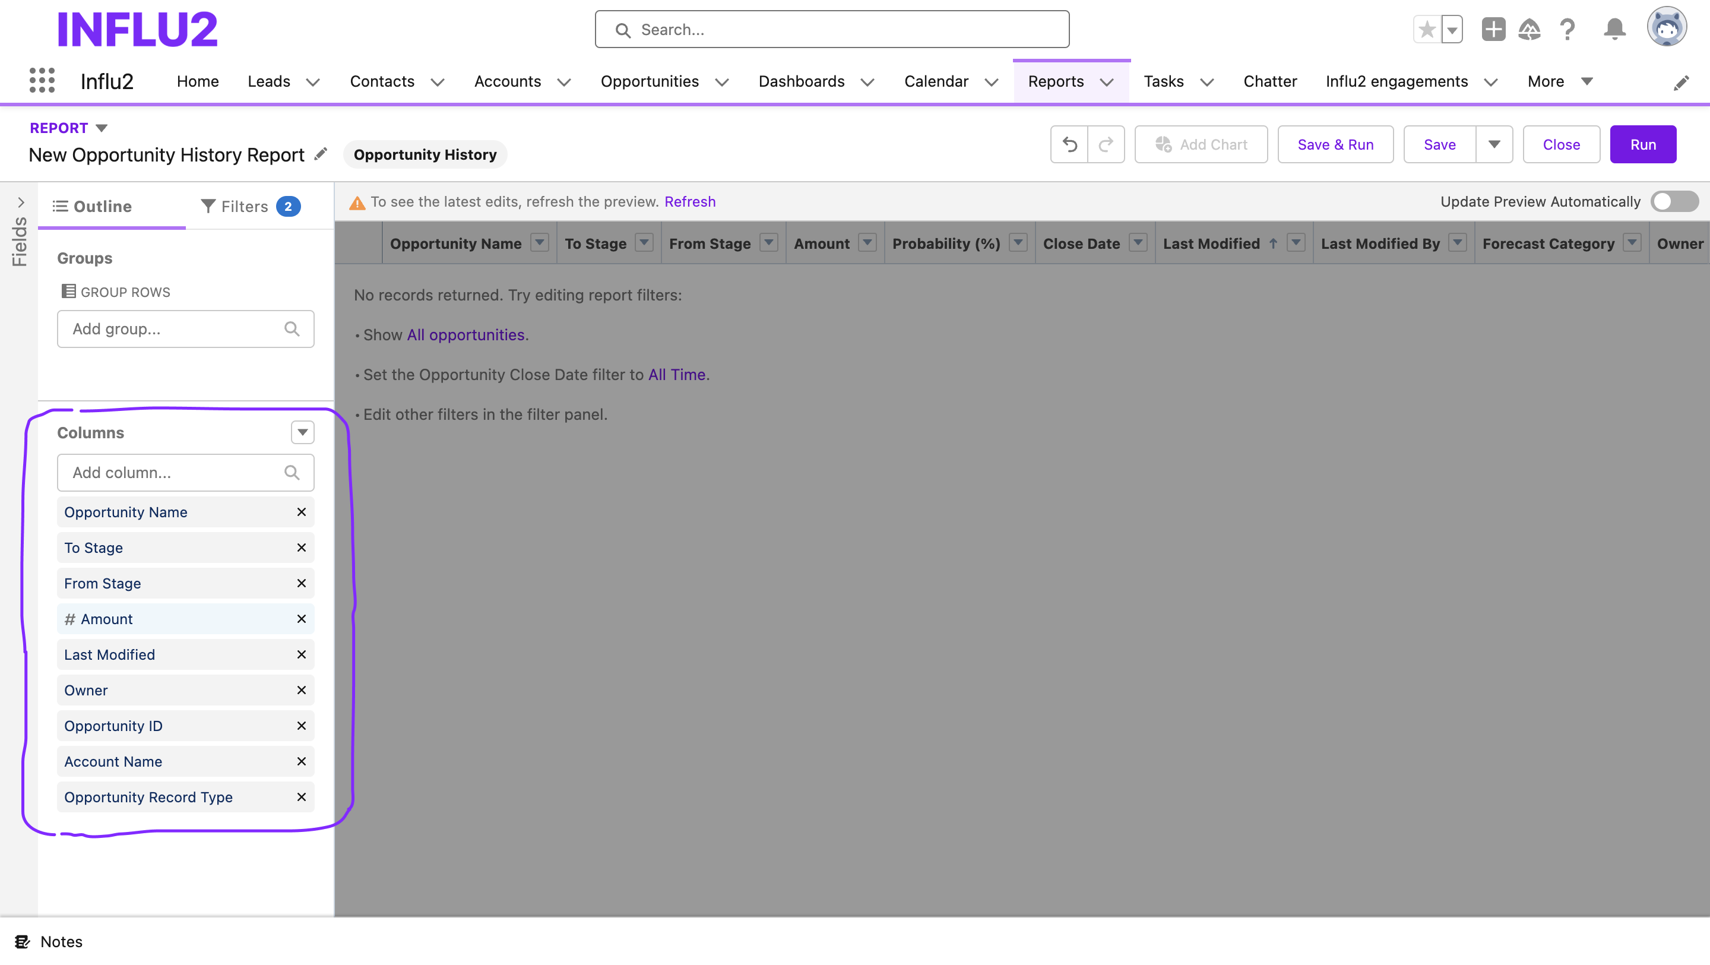
Task: Click the global Search field
Action: [x=832, y=29]
